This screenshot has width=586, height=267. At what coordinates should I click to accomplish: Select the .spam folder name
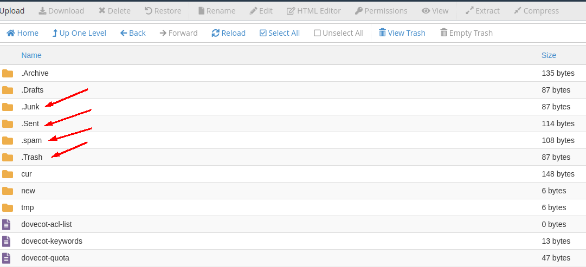[x=31, y=140]
